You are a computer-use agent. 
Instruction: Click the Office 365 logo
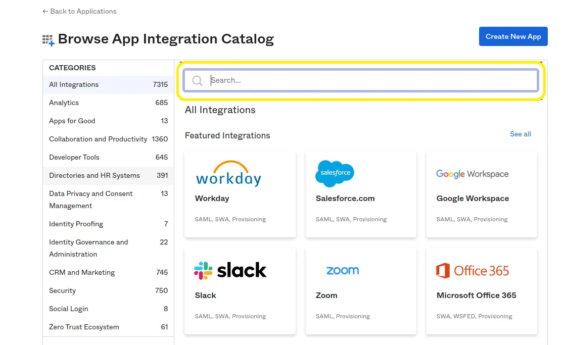pos(472,271)
